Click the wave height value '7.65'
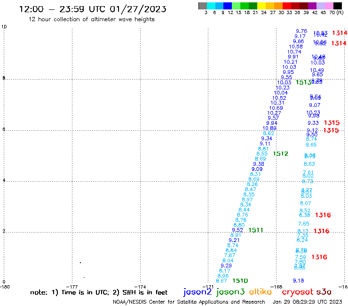The image size is (348, 306). point(304,224)
